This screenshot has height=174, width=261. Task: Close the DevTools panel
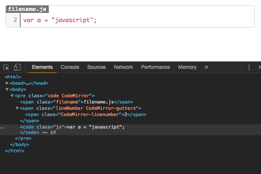259,67
